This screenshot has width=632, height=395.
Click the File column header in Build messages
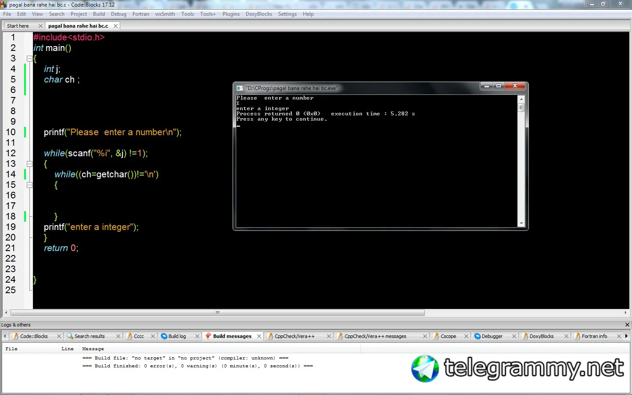(30, 349)
